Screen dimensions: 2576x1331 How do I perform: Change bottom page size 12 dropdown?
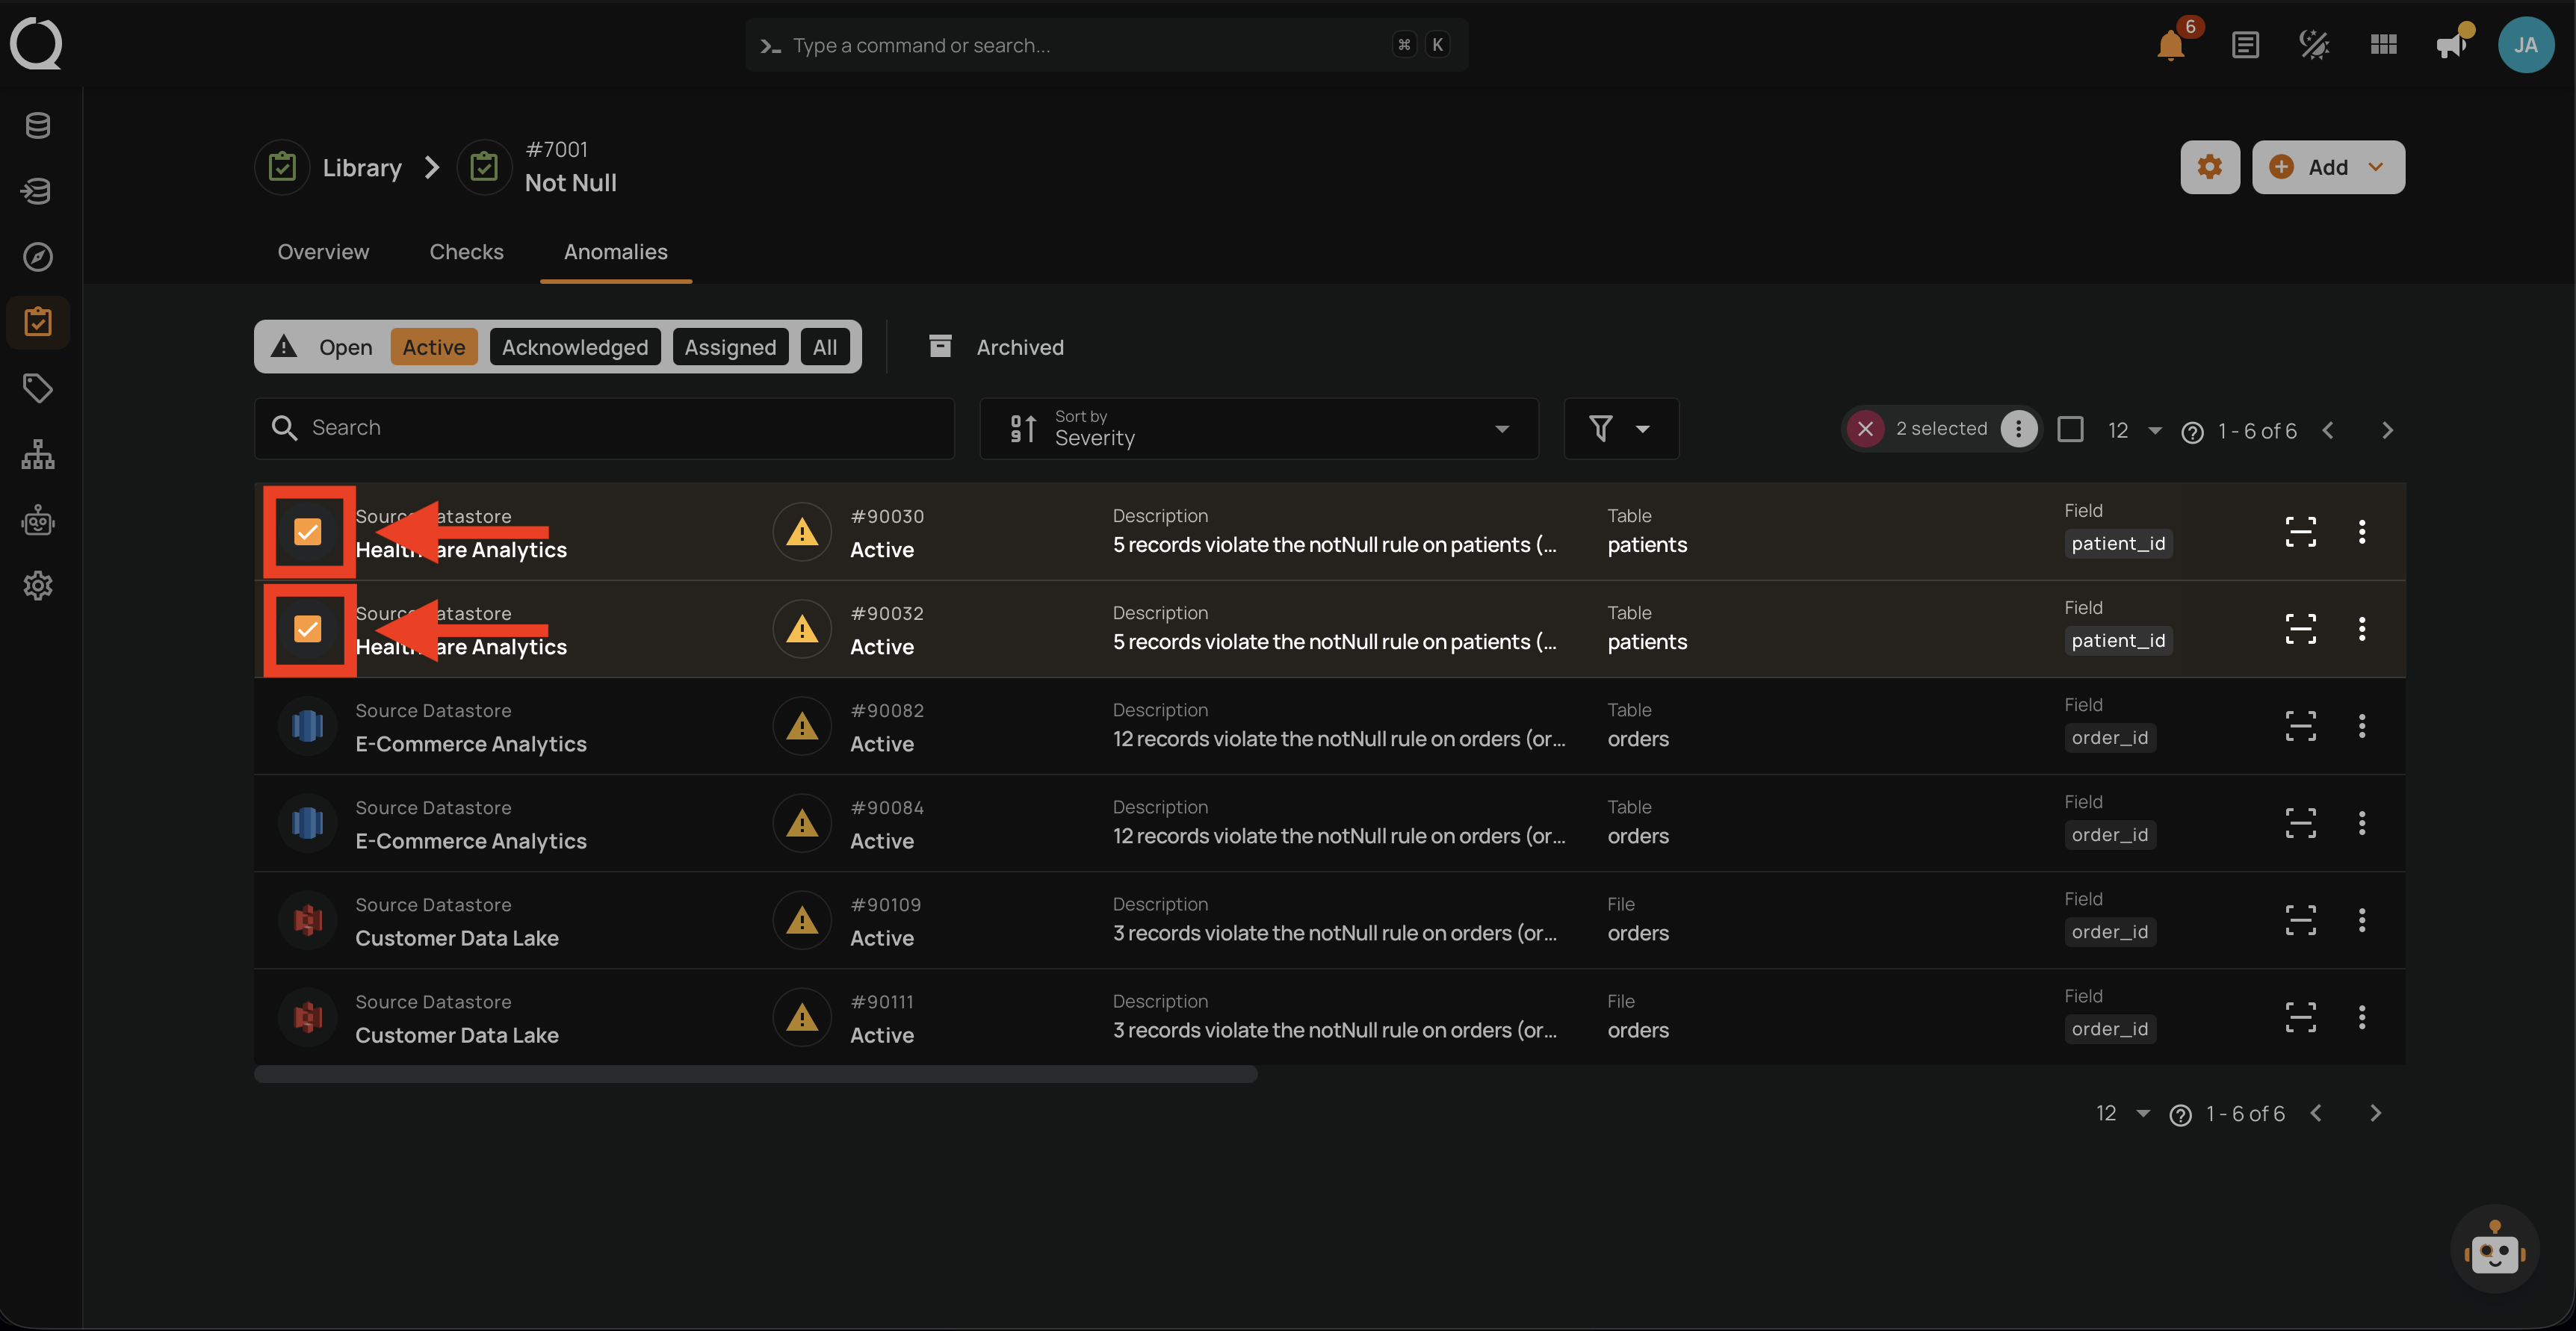2122,1114
